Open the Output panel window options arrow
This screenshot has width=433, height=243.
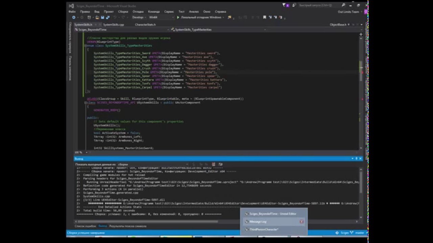352,158
